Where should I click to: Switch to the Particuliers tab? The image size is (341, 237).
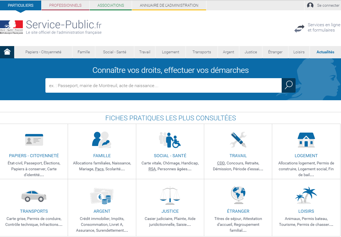click(21, 5)
